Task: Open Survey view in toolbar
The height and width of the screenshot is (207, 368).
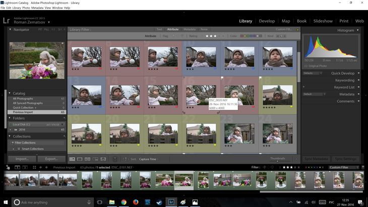Action: point(95,159)
